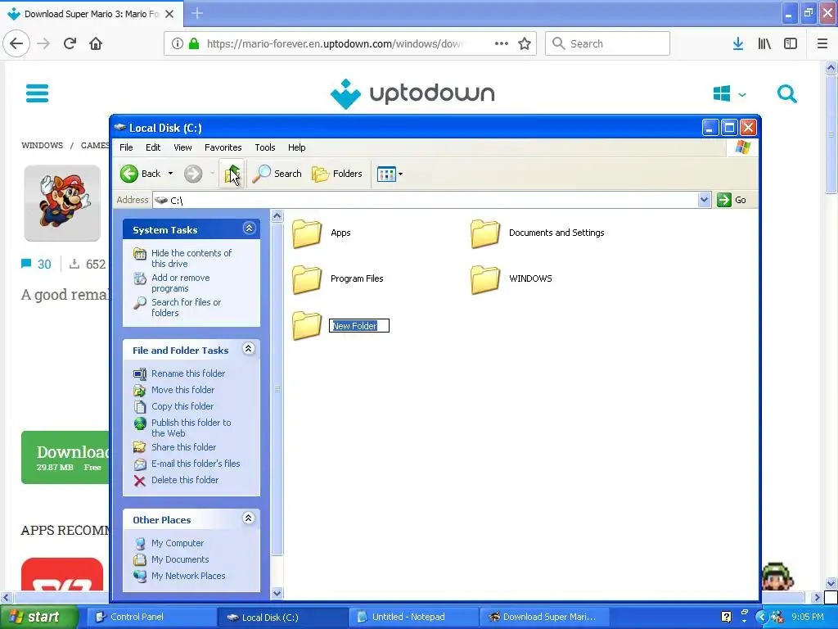838x629 pixels.
Task: Switch to Control Panel taskbar button
Action: (151, 617)
